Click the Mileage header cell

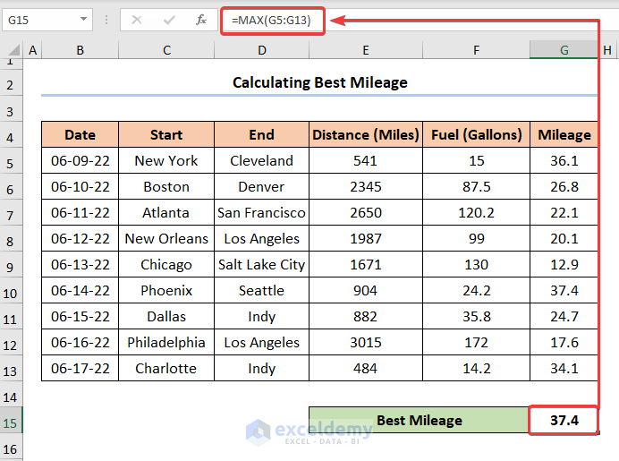pos(564,134)
